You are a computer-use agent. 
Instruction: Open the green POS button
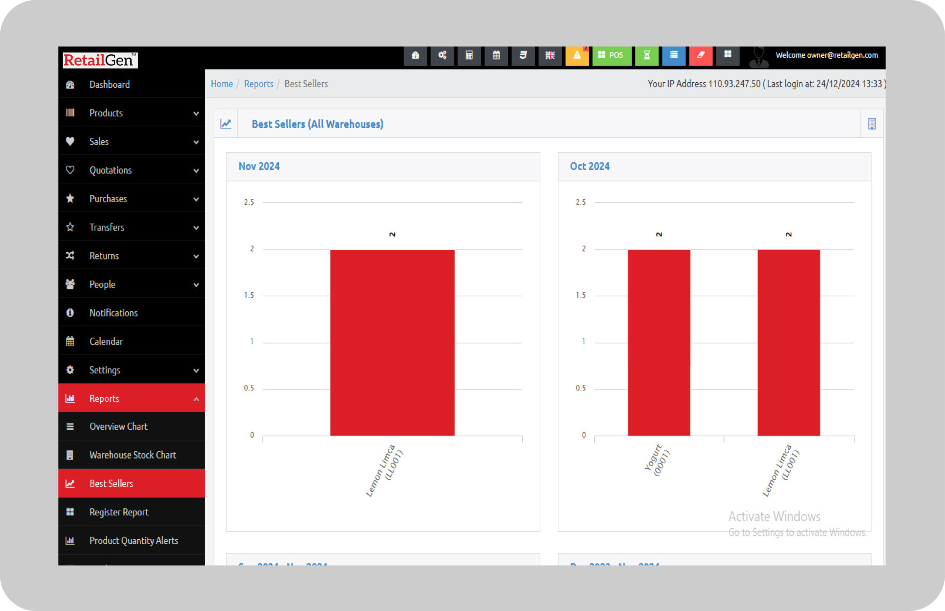pos(611,55)
